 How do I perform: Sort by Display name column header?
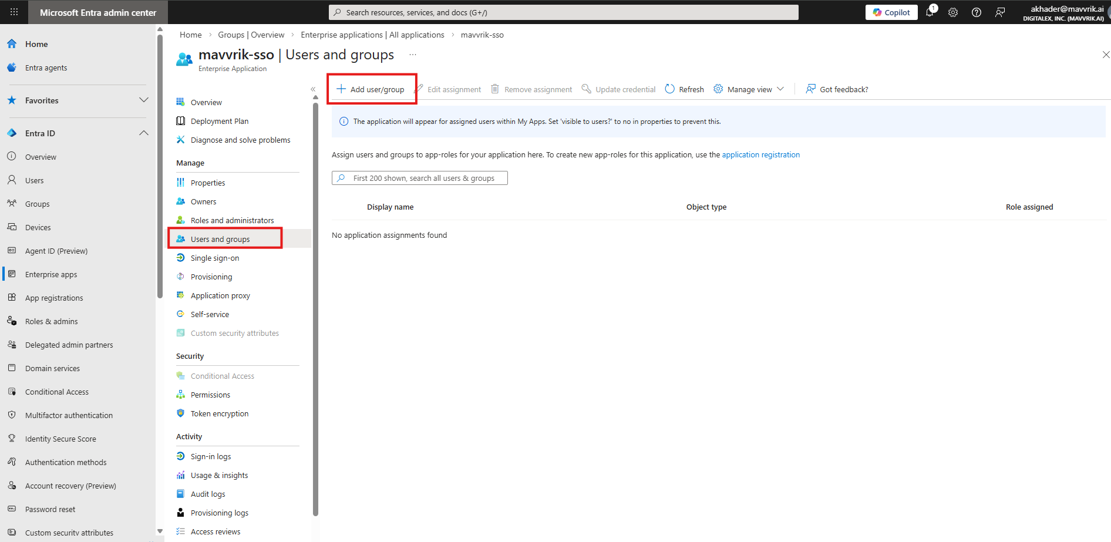pos(390,207)
